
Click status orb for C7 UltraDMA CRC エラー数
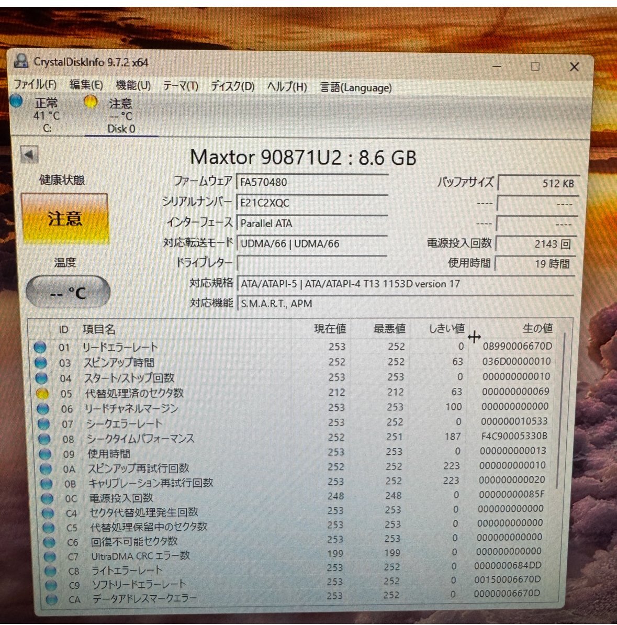(x=50, y=556)
